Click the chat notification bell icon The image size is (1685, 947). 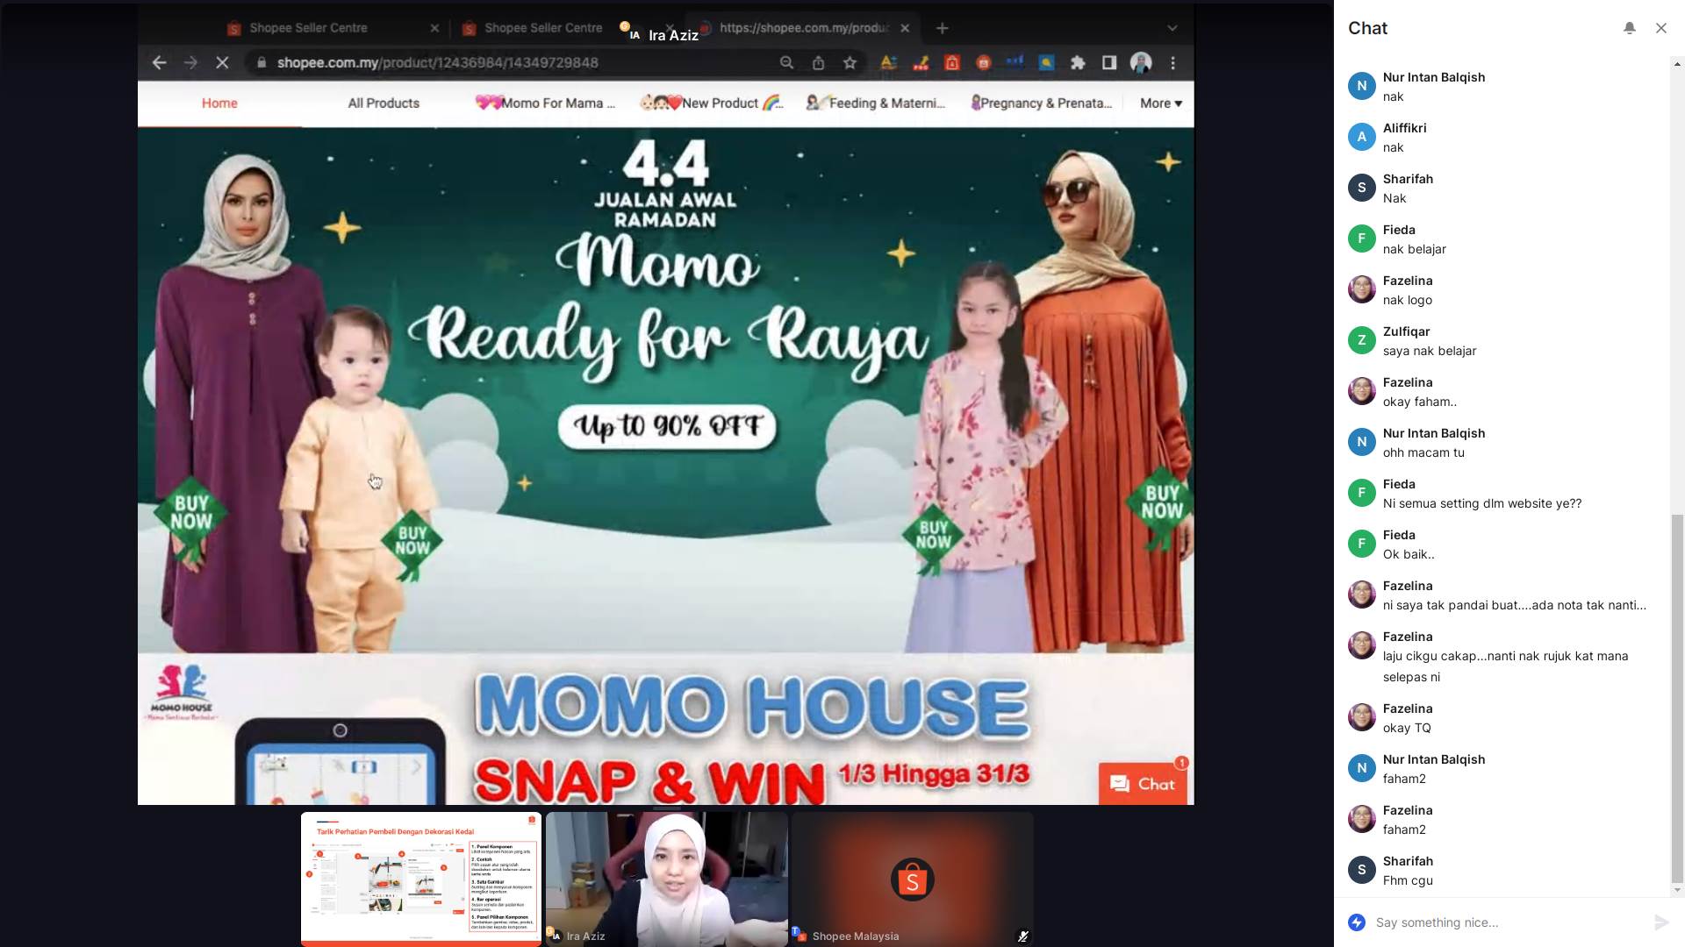click(x=1629, y=28)
